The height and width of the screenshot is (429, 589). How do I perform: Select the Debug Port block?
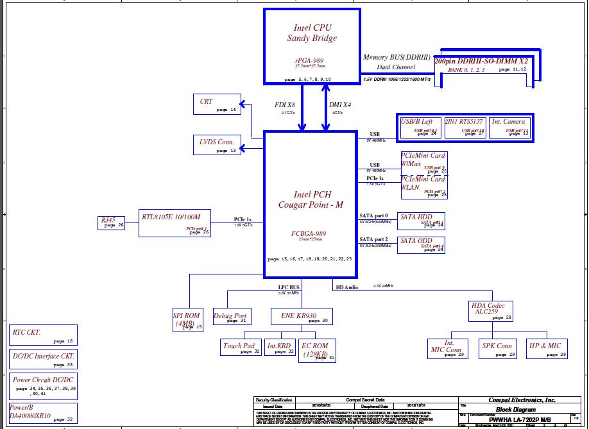pyautogui.click(x=230, y=317)
